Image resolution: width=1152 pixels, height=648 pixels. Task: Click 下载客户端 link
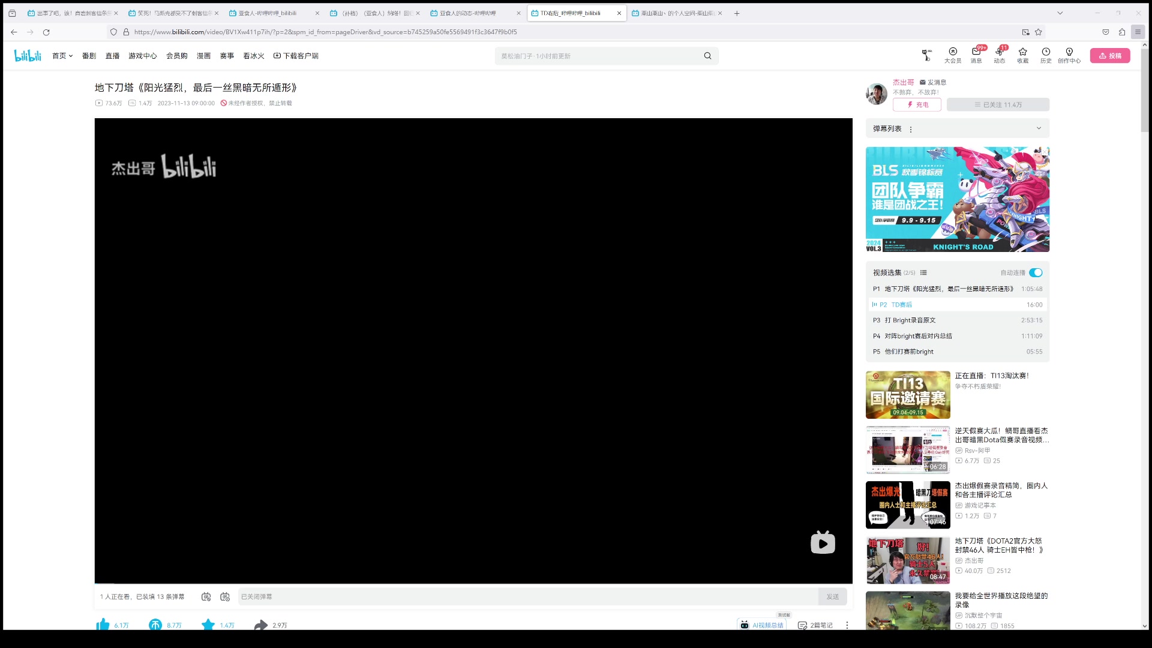point(296,56)
